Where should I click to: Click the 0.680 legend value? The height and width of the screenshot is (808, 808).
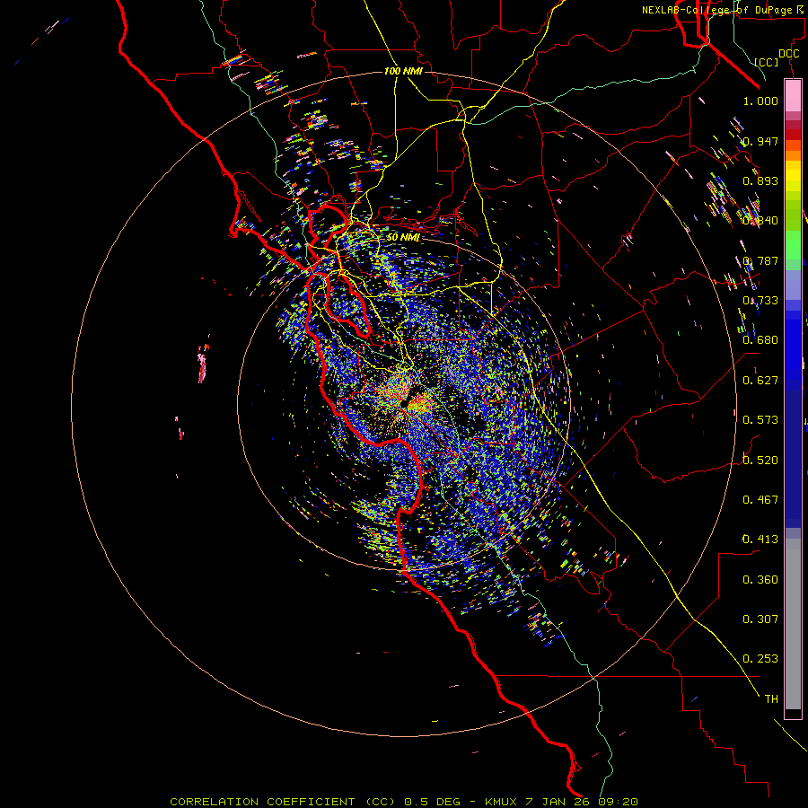[x=760, y=340]
